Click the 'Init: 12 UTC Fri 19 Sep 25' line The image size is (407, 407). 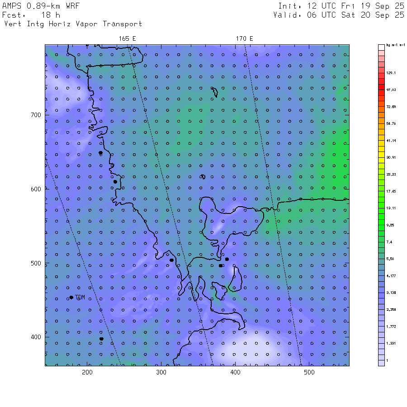point(341,6)
